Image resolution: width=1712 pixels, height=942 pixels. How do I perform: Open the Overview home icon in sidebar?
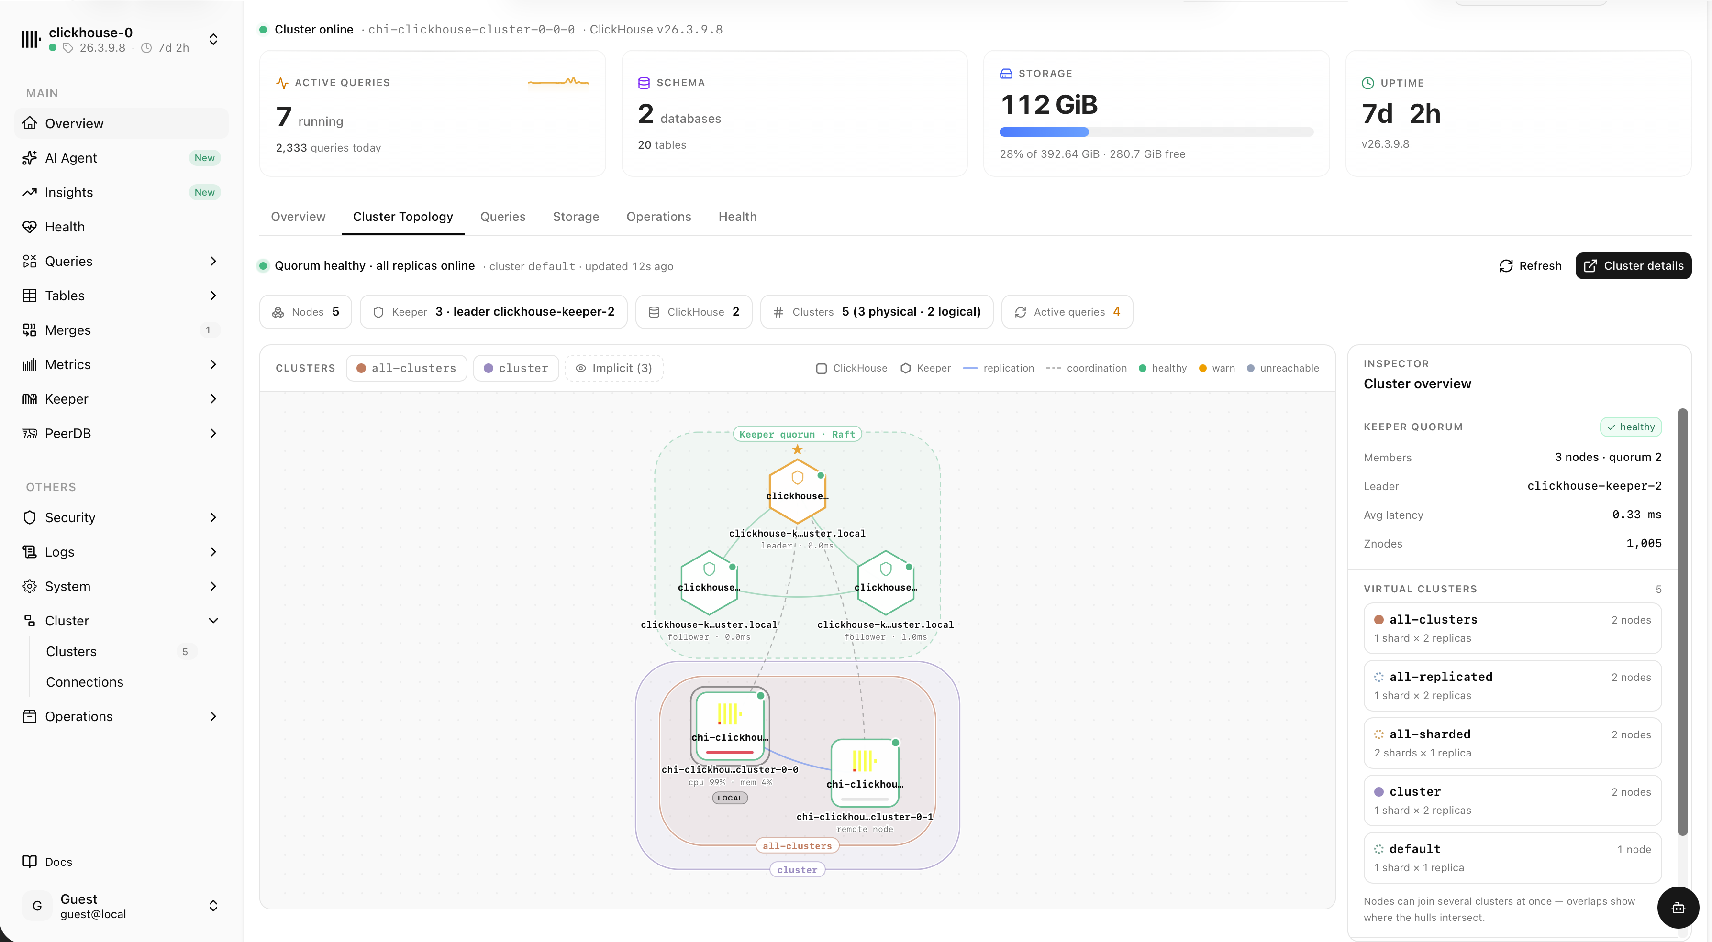coord(29,123)
